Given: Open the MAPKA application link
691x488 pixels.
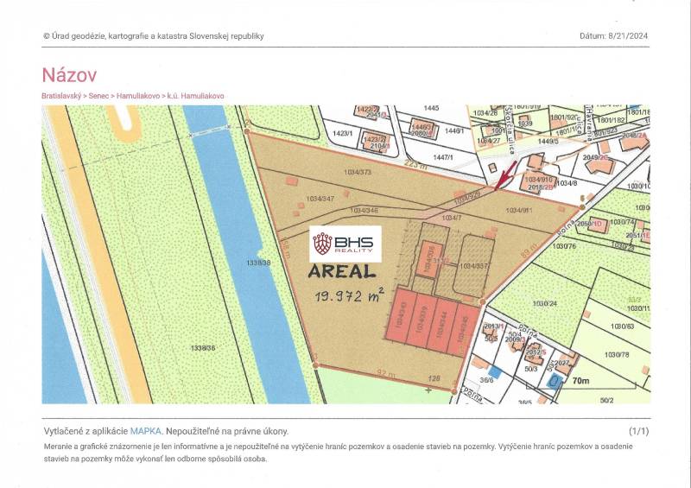Looking at the screenshot, I should coord(146,431).
